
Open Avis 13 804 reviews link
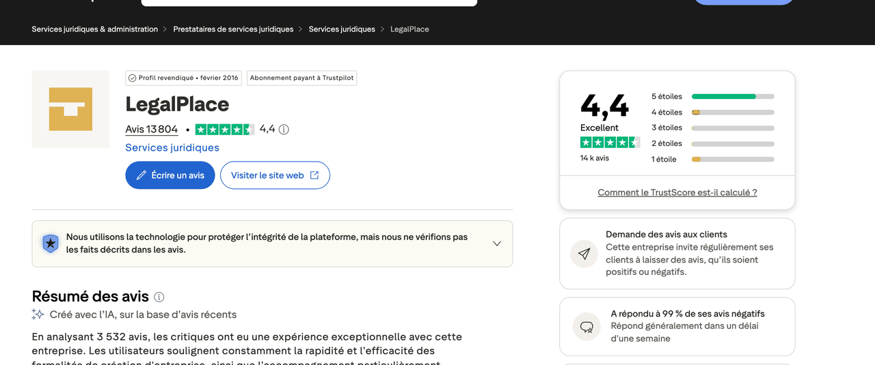[x=152, y=130]
